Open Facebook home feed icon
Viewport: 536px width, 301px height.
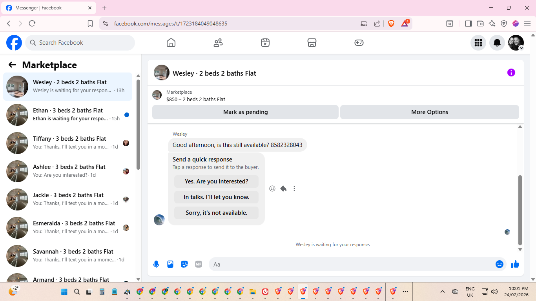[x=171, y=43]
